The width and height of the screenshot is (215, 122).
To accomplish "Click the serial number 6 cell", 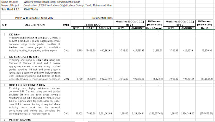I will click(4, 57).
